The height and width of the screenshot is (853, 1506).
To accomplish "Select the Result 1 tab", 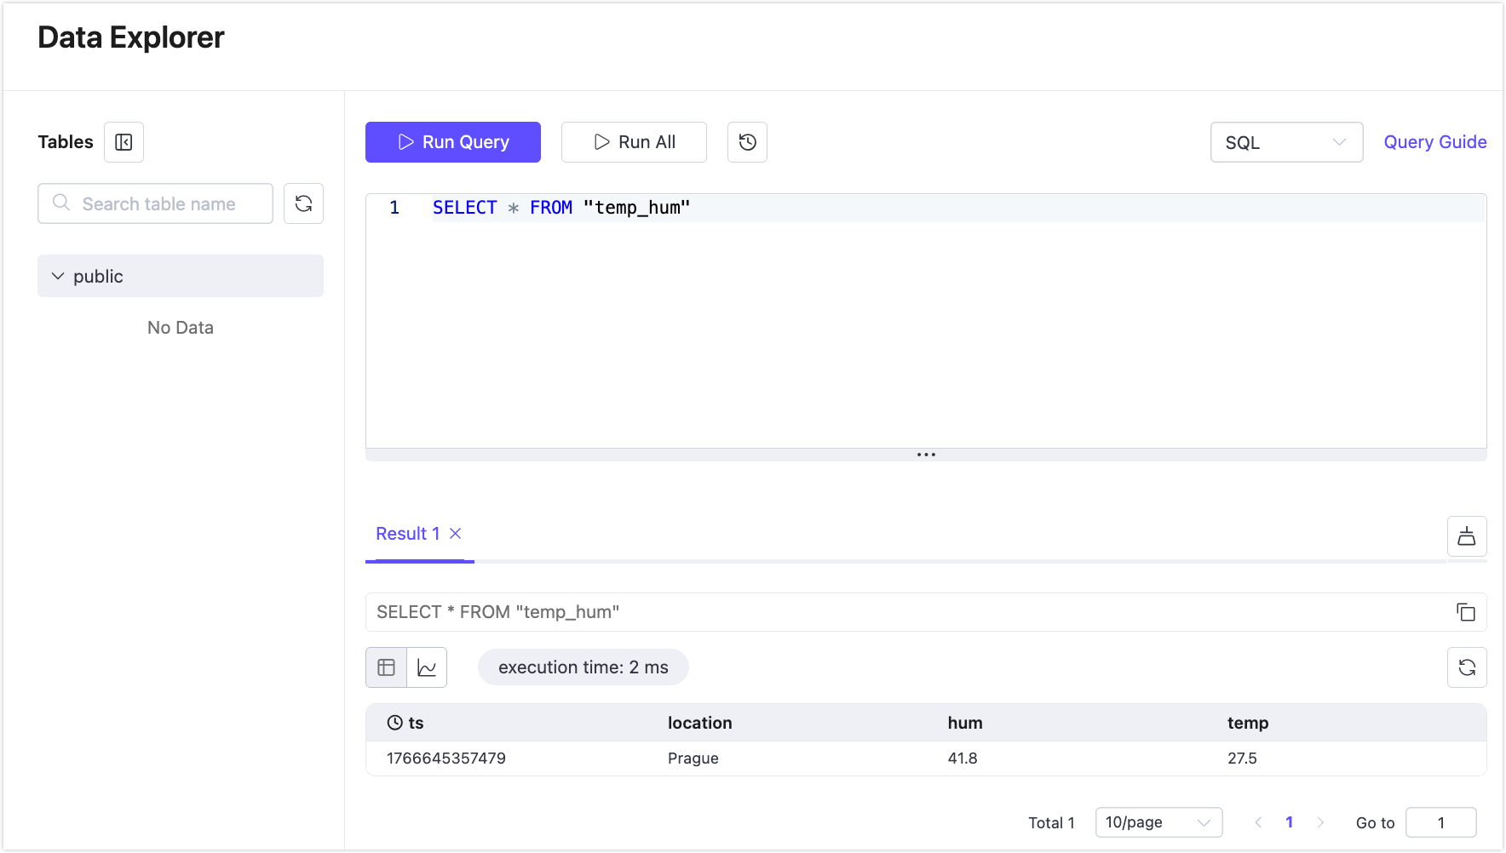I will coord(407,534).
